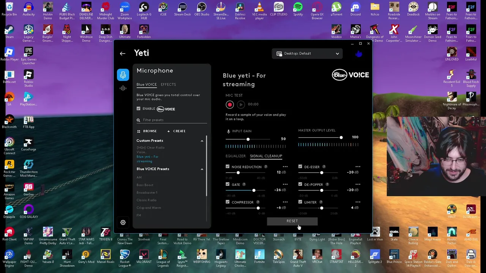This screenshot has height=273, width=486.
Task: Select Bass Boost preset
Action: click(x=145, y=185)
